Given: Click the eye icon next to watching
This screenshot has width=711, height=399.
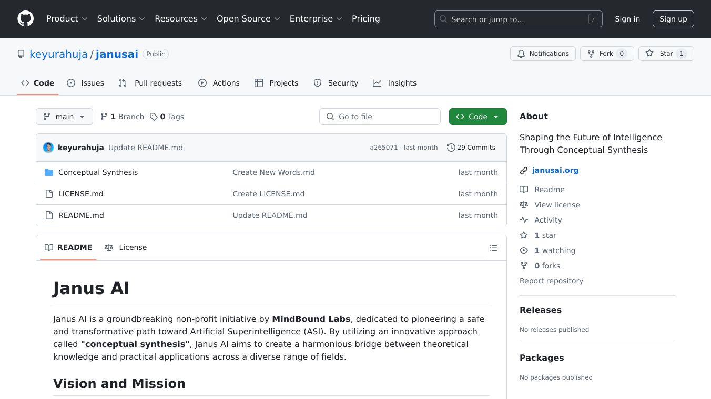Looking at the screenshot, I should [x=524, y=250].
